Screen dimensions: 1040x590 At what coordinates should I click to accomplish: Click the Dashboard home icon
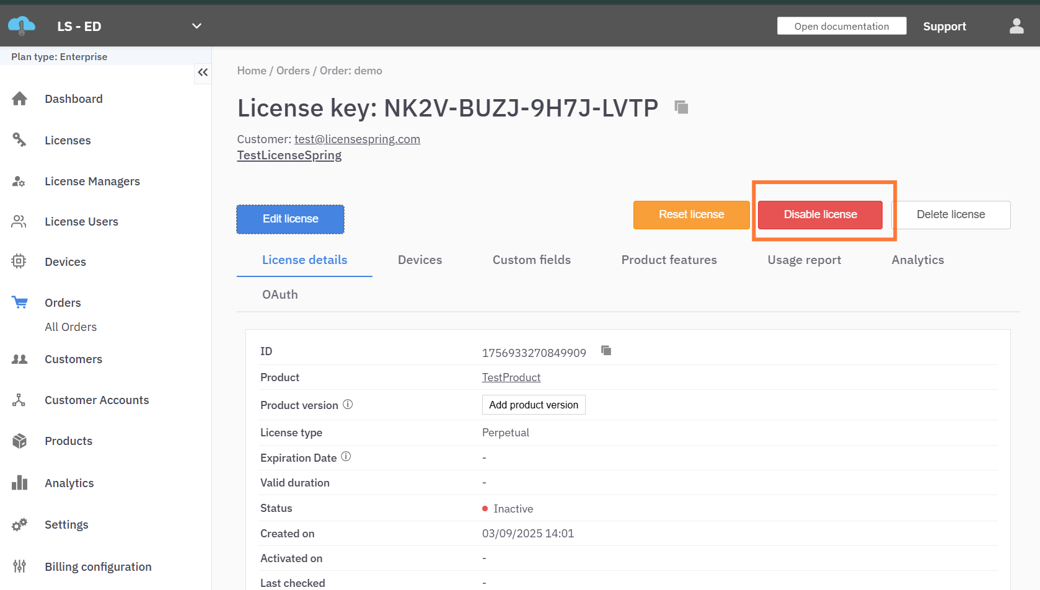[20, 99]
